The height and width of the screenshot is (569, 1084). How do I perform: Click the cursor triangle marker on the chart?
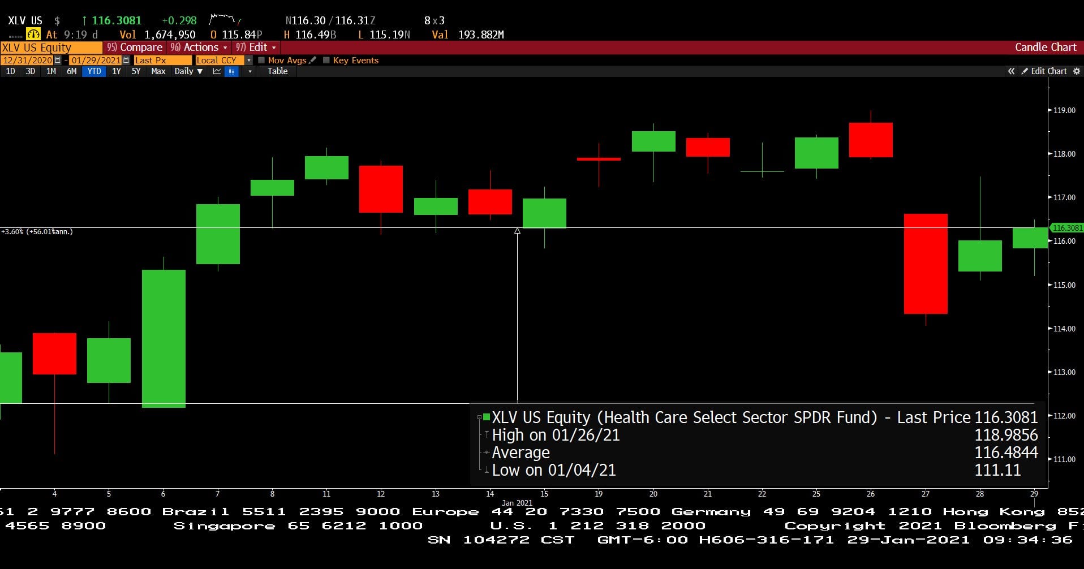click(x=517, y=231)
